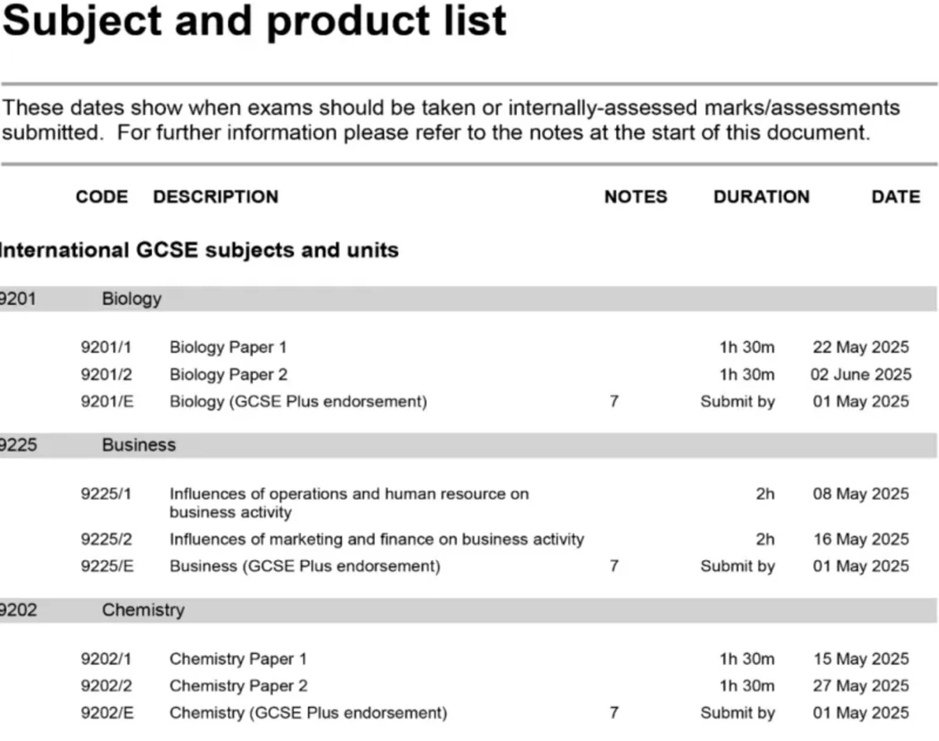939x741 pixels.
Task: Click the DATE column header
Action: (x=895, y=197)
